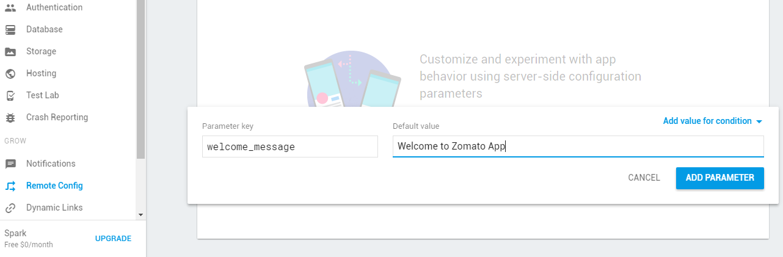Click the UPGRADE plan link

[113, 239]
